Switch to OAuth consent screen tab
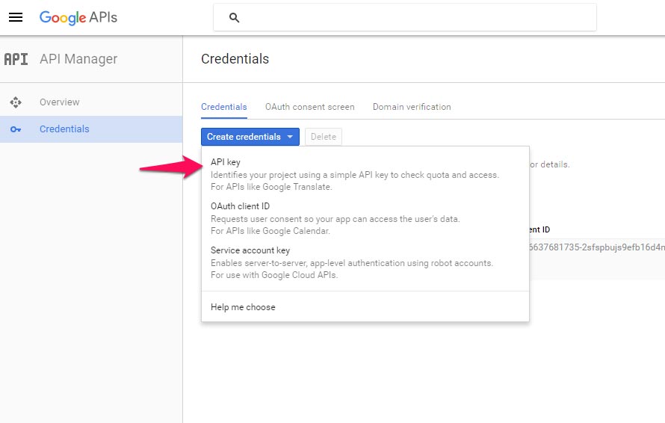Viewport: 665px width, 423px height. click(309, 107)
